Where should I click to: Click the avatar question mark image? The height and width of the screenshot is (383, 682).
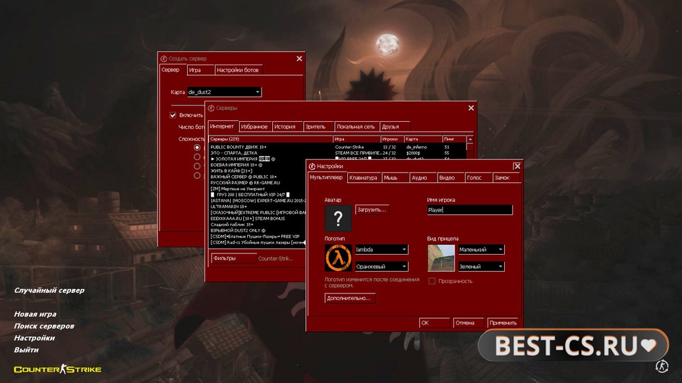click(338, 218)
